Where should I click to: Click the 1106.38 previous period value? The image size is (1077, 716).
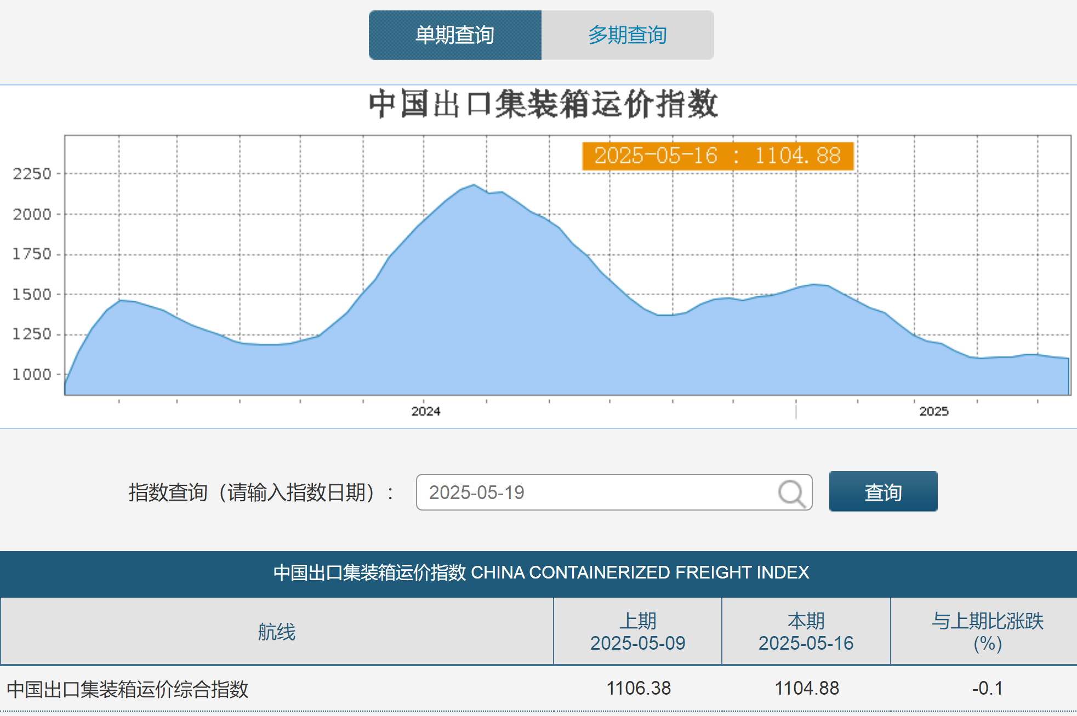[x=639, y=688]
